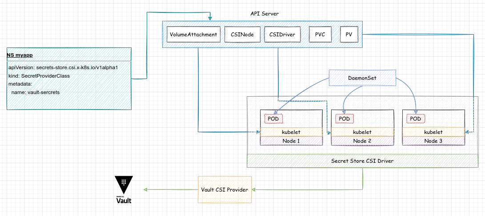This screenshot has width=485, height=216.
Task: Select the Node 3 label bar
Action: (433, 141)
